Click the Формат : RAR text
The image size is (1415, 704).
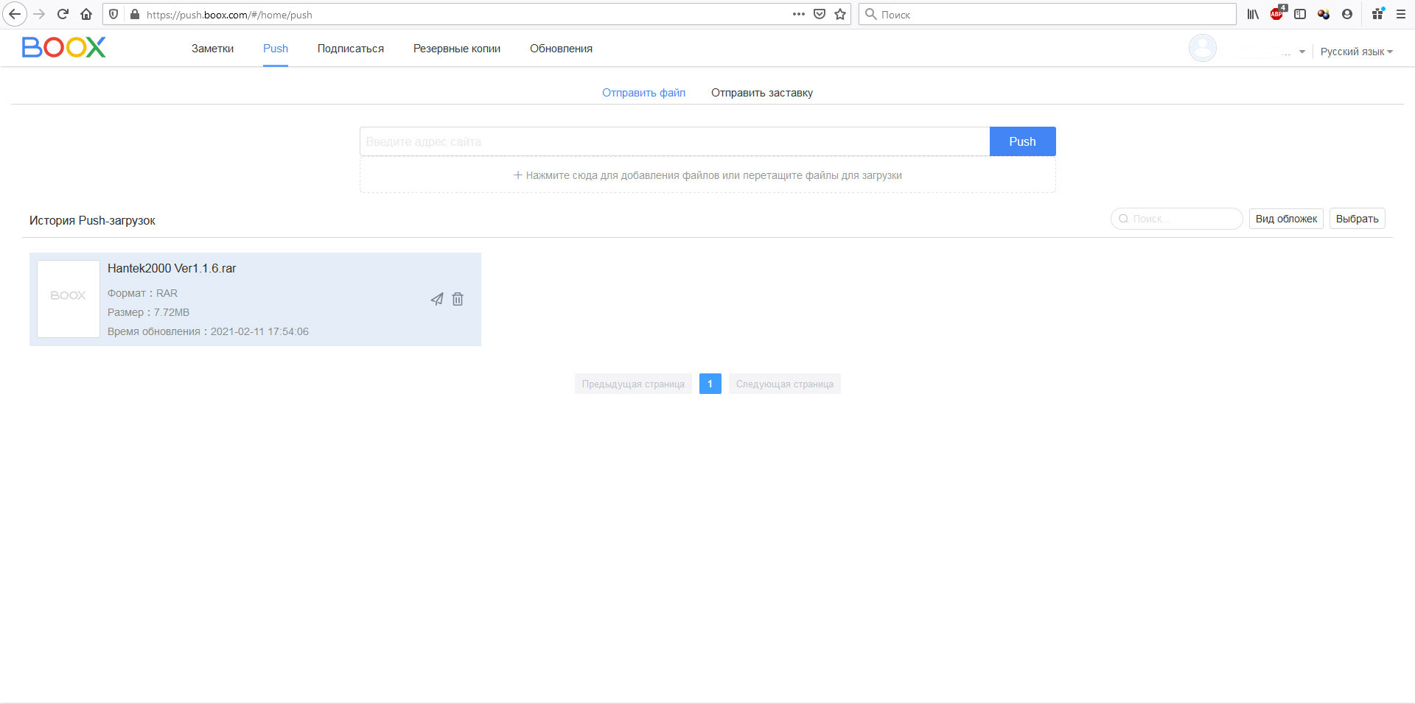coord(142,293)
